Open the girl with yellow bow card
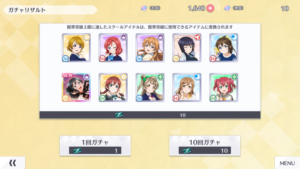Viewport: 300px width, 169px height. [224, 48]
